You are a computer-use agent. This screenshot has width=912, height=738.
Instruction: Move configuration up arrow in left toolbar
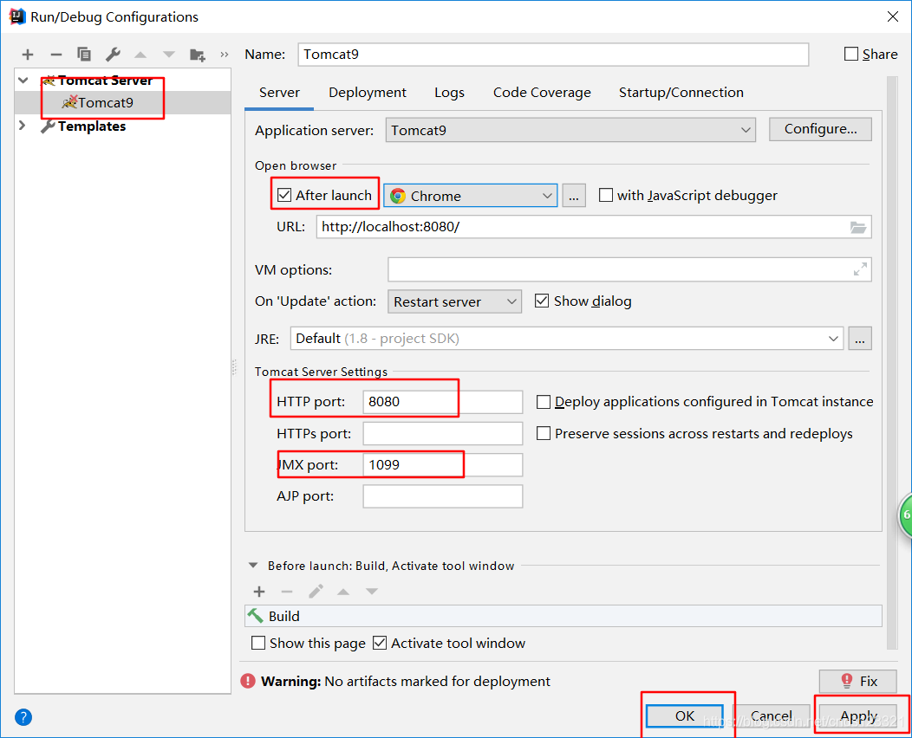(140, 55)
